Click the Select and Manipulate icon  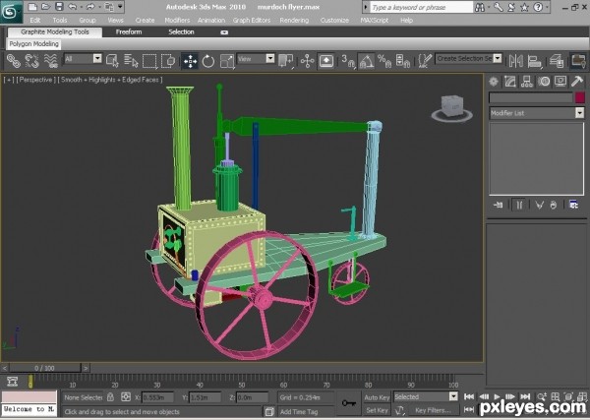[308, 61]
